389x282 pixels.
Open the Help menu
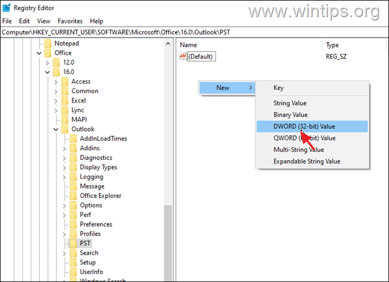tap(96, 21)
